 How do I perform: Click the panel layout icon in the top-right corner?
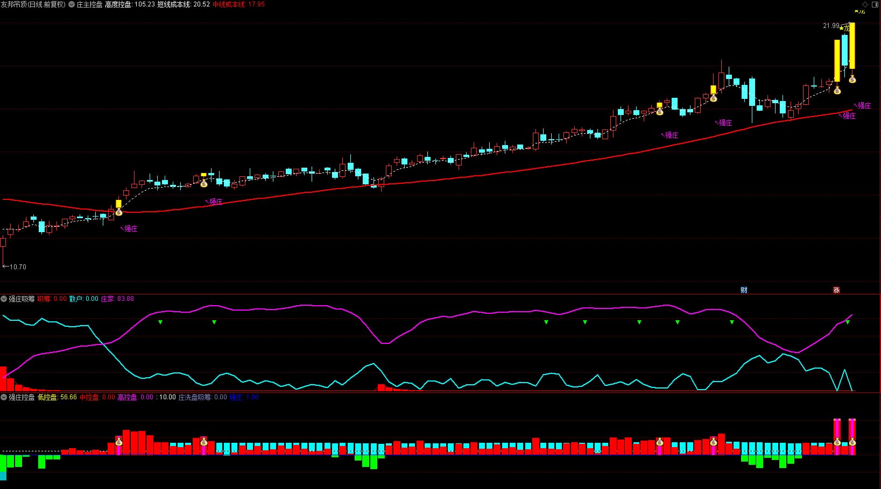875,4
